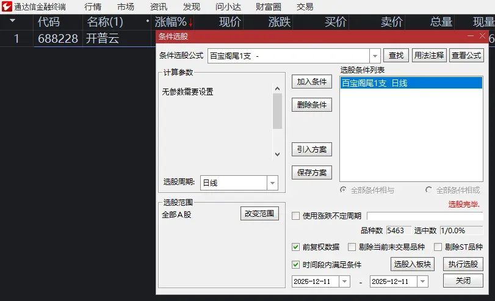Sort by 代码 column header
The image size is (495, 301).
click(49, 22)
